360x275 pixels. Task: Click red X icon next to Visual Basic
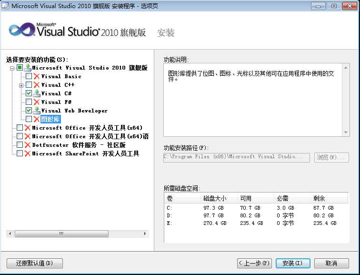[x=36, y=76]
